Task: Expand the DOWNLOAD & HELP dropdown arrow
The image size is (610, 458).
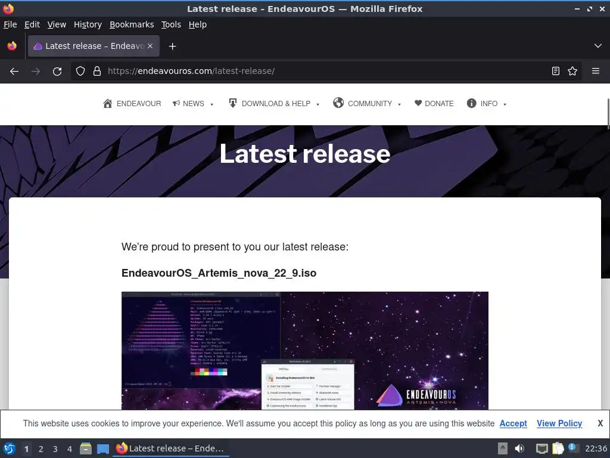Action: point(318,104)
